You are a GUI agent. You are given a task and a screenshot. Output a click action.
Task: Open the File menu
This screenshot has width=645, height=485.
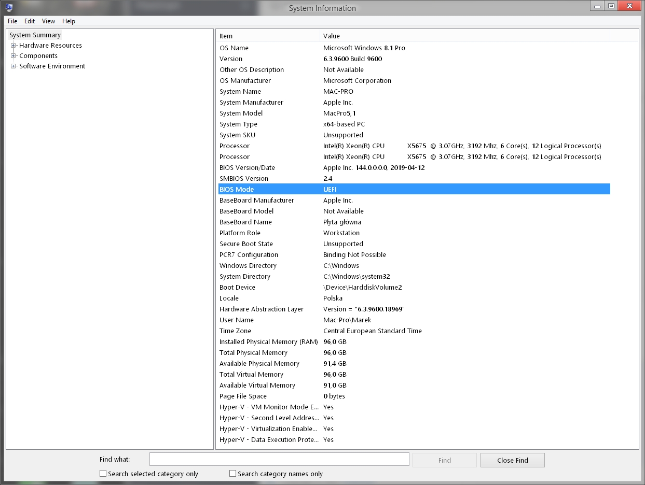(x=12, y=21)
